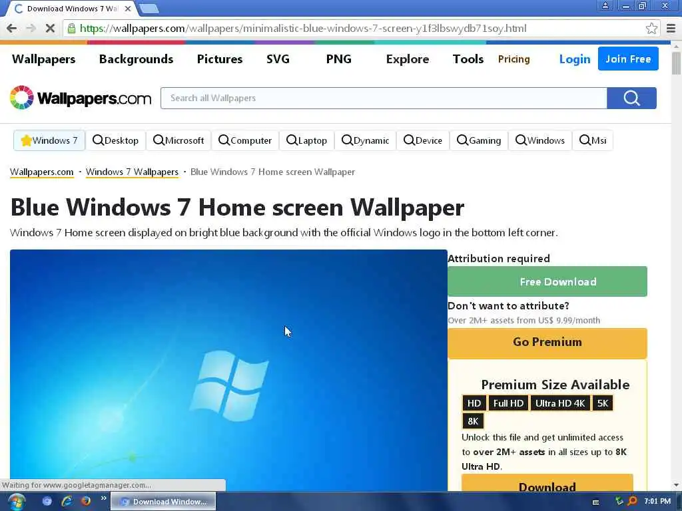The height and width of the screenshot is (511, 682).
Task: Click the Login link
Action: click(x=575, y=59)
